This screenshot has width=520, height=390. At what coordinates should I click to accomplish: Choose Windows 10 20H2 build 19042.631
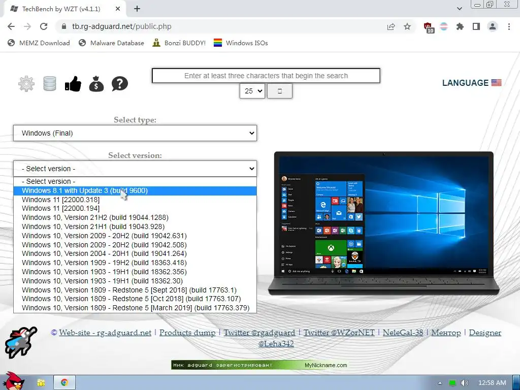tap(135, 236)
